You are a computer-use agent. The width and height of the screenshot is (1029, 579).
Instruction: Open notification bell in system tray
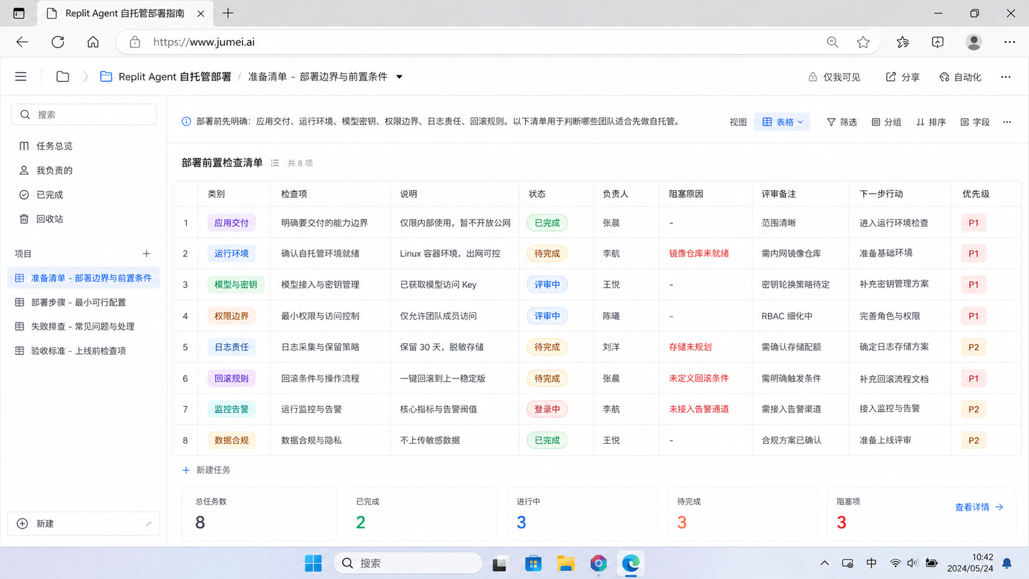(x=1007, y=563)
